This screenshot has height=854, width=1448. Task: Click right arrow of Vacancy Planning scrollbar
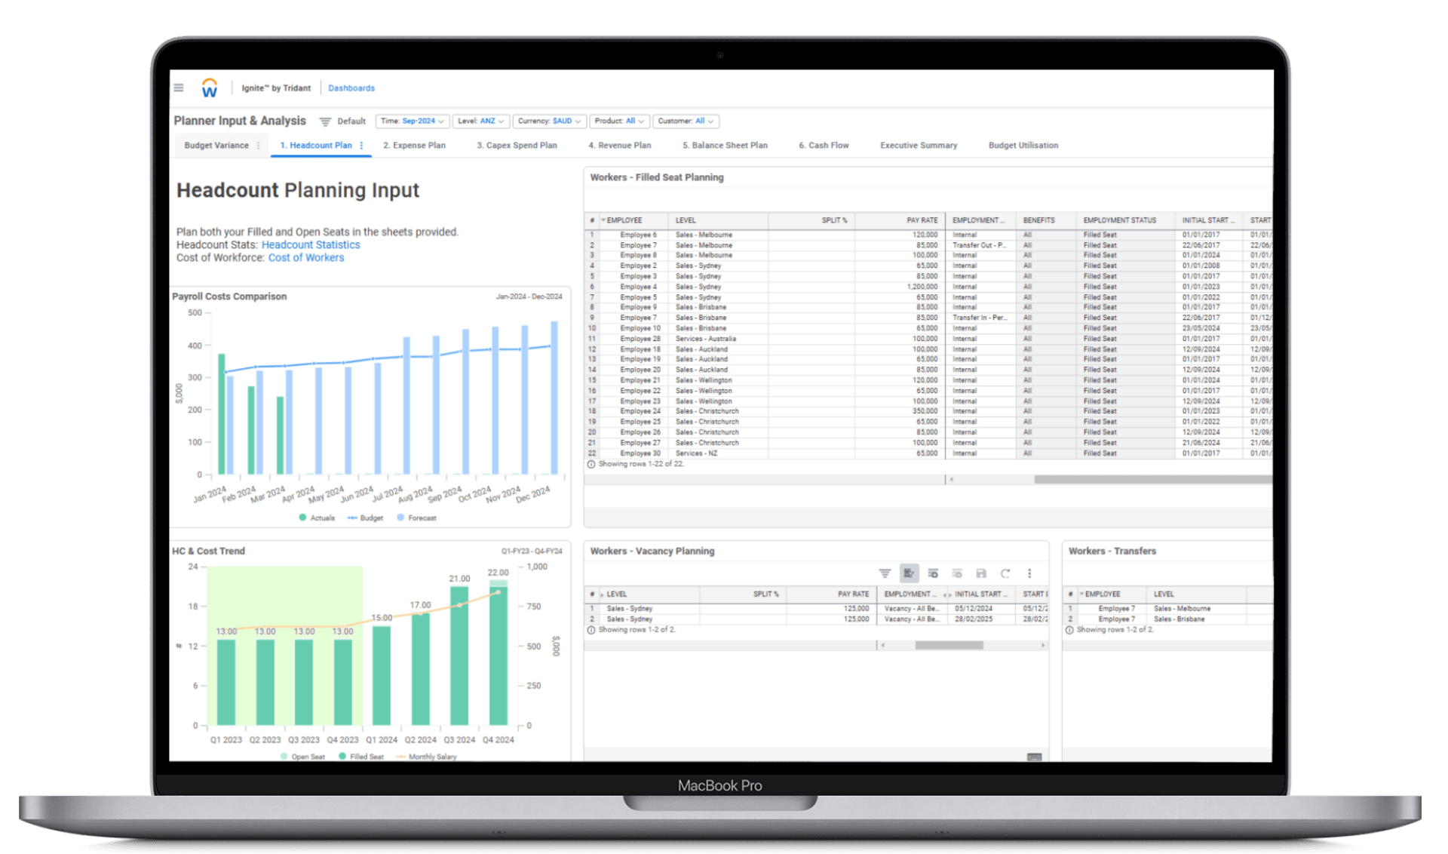coord(1043,646)
